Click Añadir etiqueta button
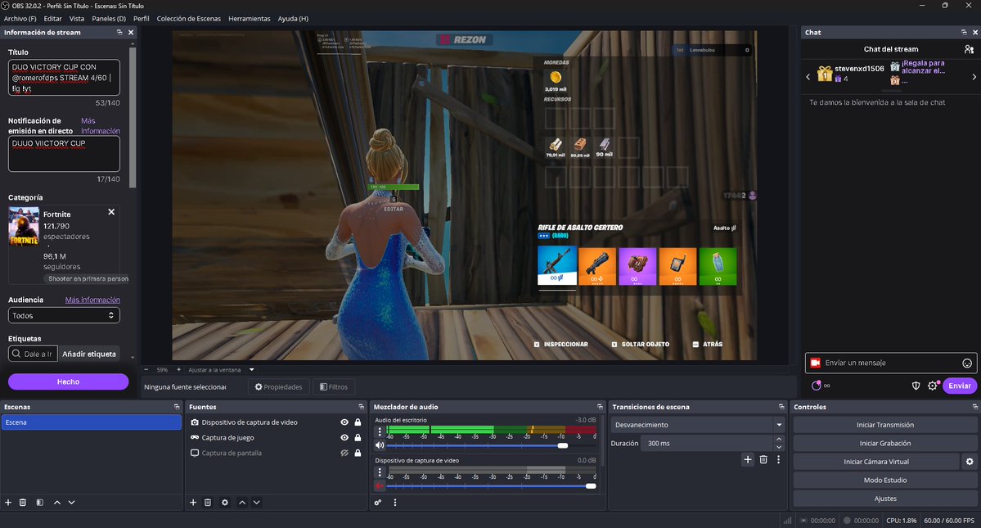 pyautogui.click(x=89, y=354)
